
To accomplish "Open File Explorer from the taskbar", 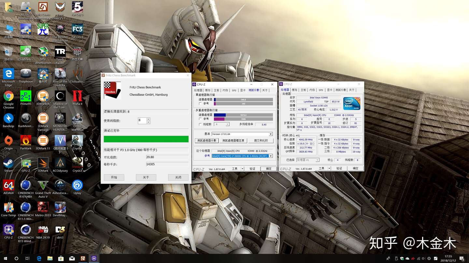I will pos(50,258).
